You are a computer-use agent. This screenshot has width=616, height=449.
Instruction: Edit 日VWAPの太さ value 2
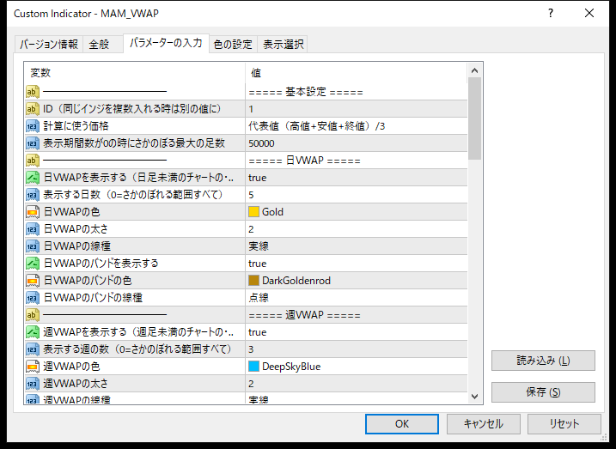357,229
